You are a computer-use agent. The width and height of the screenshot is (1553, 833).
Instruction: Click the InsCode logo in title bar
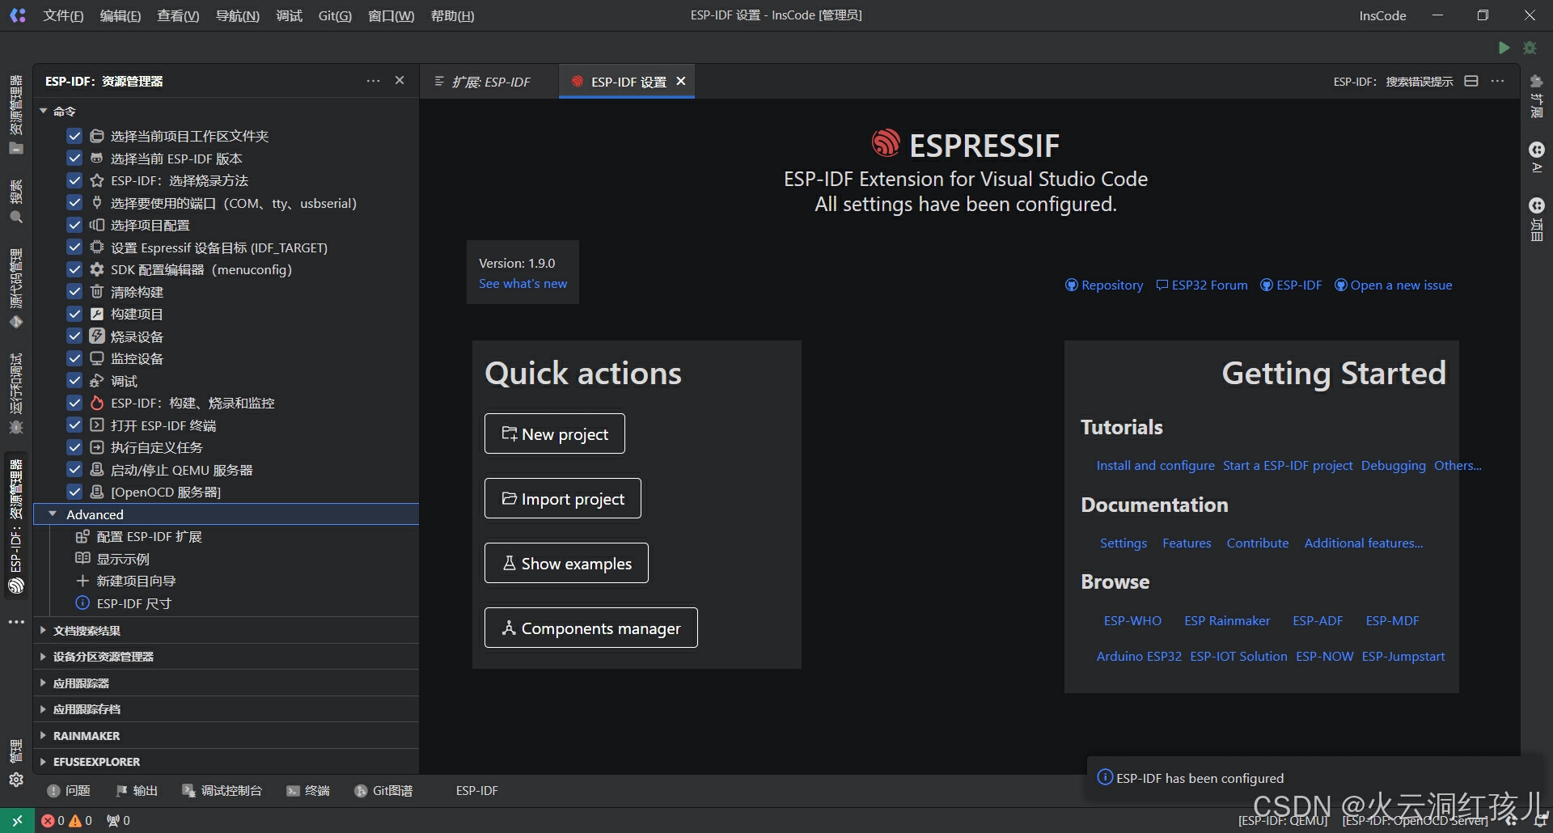point(18,15)
